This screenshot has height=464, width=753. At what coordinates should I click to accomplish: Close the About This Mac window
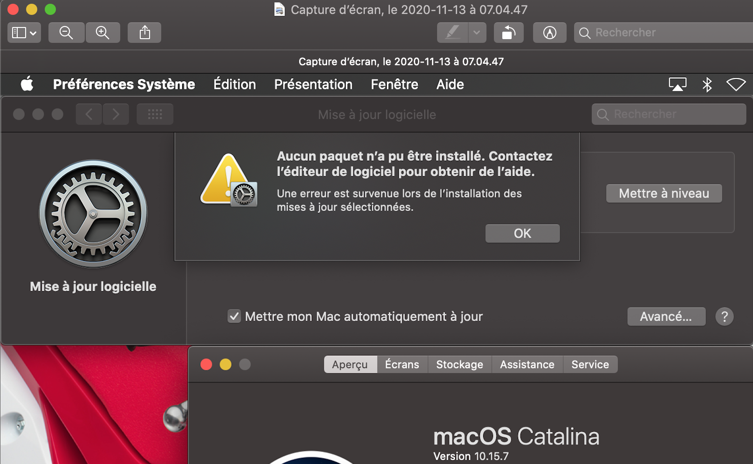tap(206, 364)
